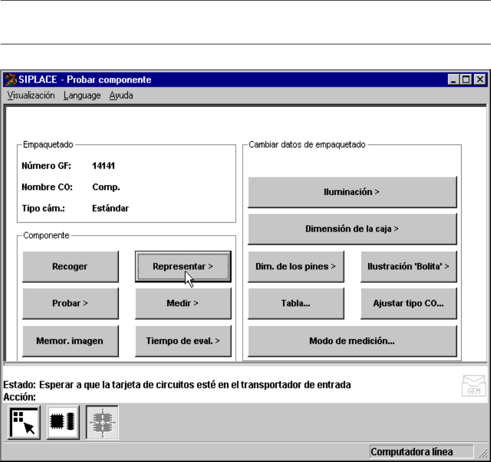
Task: Expand the Probar submenu button
Action: pyautogui.click(x=70, y=303)
